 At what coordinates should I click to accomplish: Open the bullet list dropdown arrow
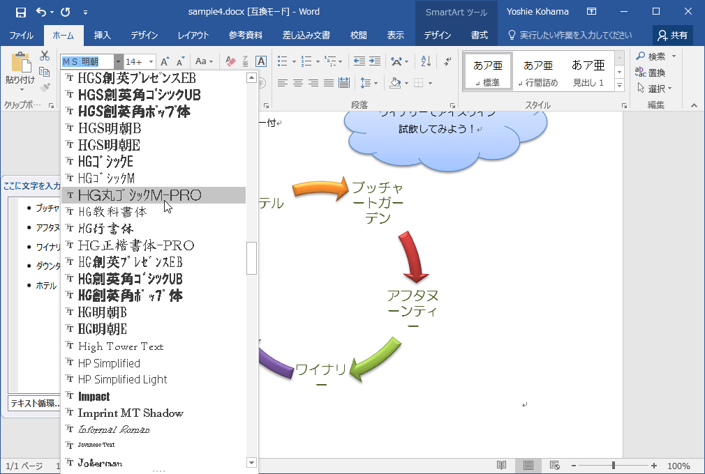click(294, 61)
